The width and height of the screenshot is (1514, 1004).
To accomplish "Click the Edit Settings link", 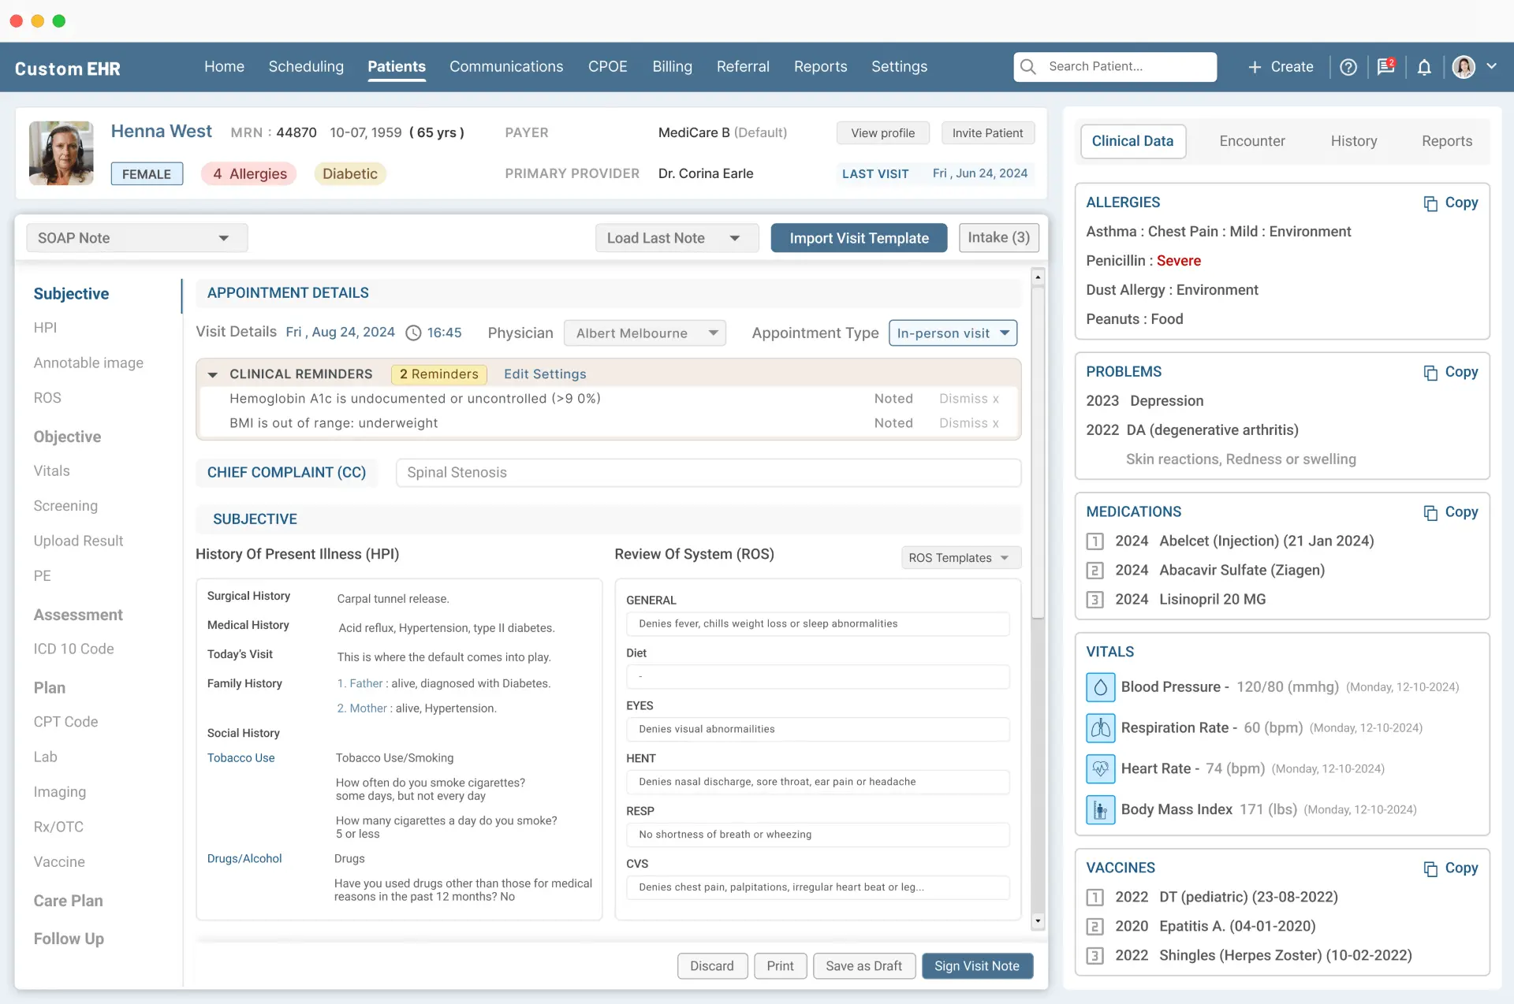I will pyautogui.click(x=545, y=374).
